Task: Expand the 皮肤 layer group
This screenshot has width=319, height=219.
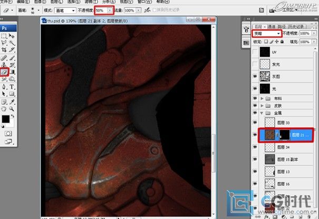Action: (262, 106)
